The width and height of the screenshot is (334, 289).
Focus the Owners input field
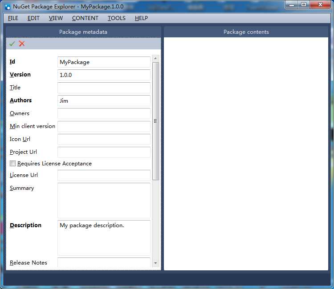pyautogui.click(x=104, y=113)
